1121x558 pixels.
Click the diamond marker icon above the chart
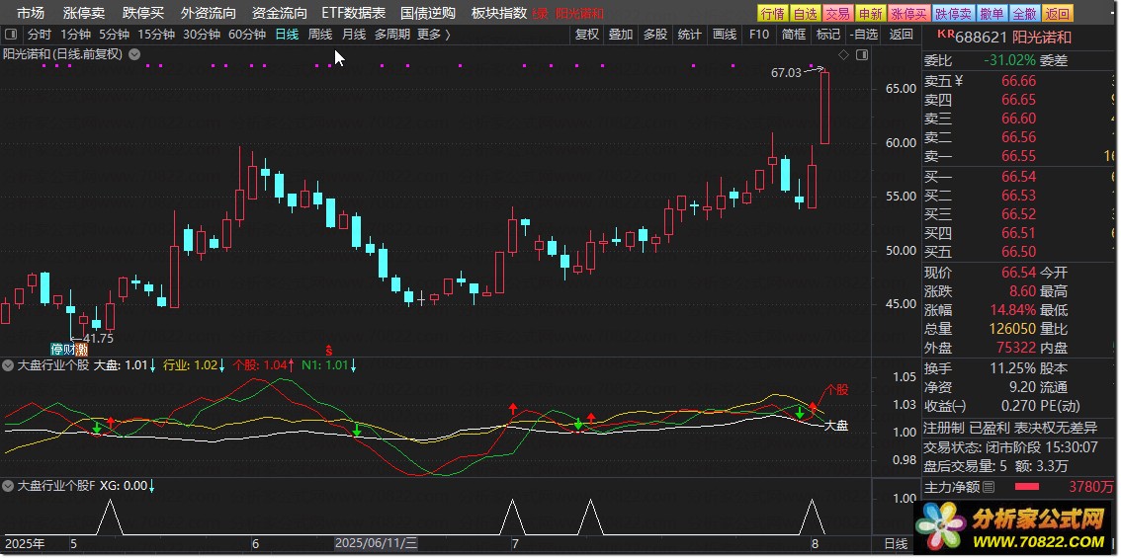click(843, 55)
